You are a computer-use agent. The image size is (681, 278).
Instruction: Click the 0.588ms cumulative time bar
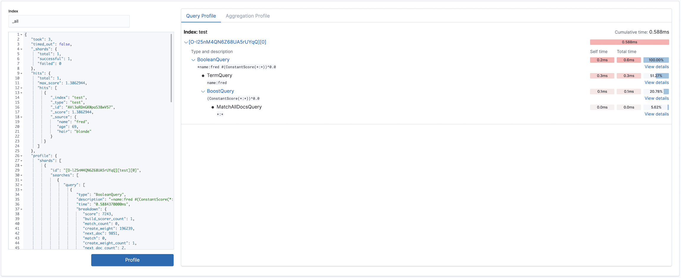630,42
